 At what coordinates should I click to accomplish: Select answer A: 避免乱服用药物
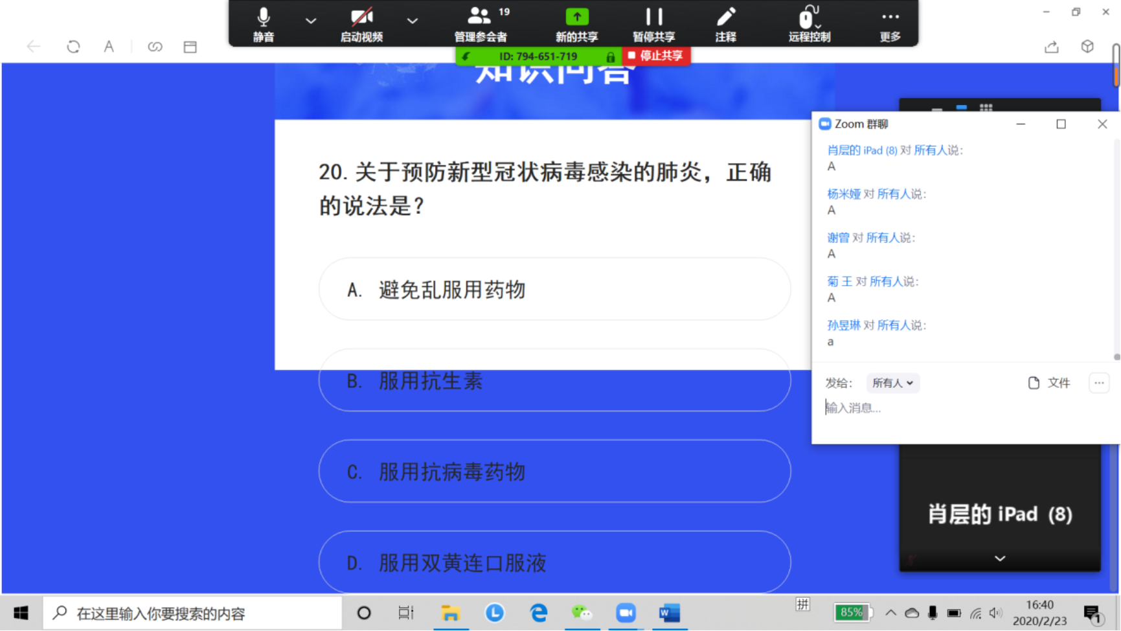[x=554, y=290]
